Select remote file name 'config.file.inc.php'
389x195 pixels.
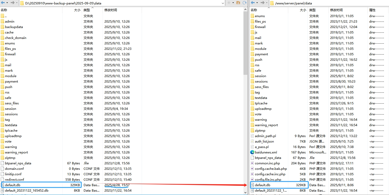click(268, 180)
